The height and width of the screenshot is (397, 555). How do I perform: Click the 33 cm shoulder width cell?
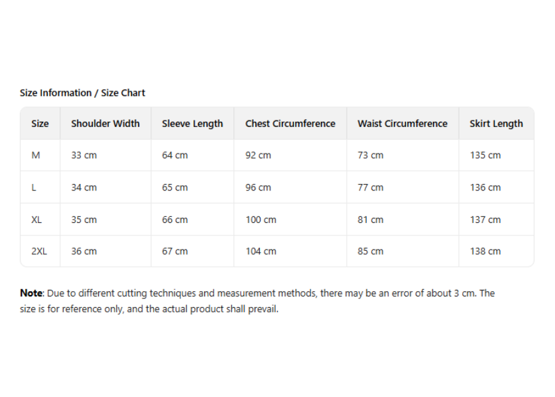tap(84, 155)
